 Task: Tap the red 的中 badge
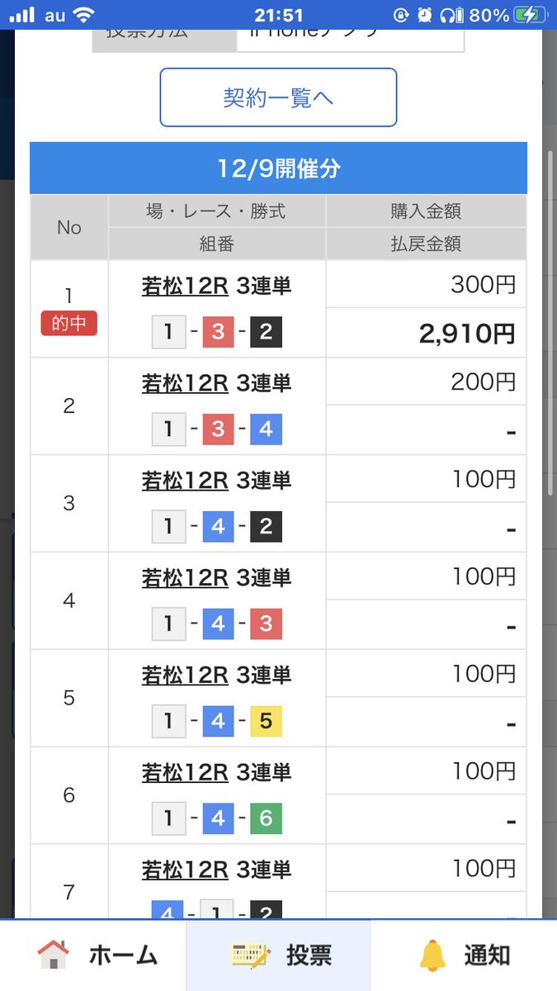point(69,324)
